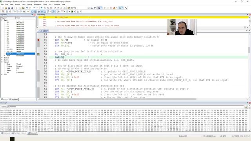Open the Project menu
The height and width of the screenshot is (141, 251).
click(x=17, y=4)
